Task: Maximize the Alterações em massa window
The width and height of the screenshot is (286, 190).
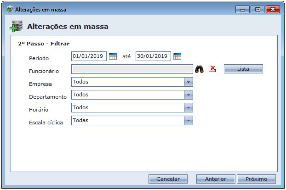Action: coord(257,9)
